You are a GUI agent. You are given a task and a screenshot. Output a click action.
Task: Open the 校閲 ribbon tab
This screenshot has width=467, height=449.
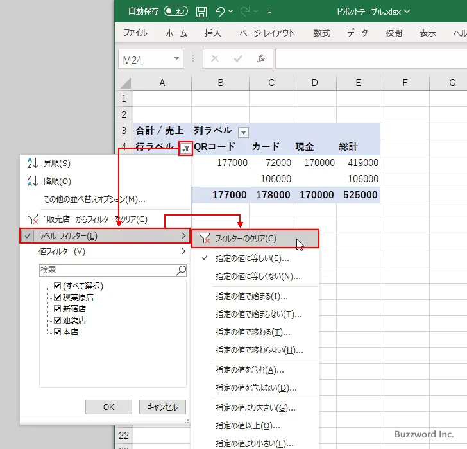click(393, 33)
